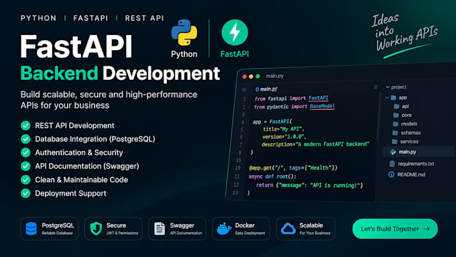Click the Secure JWT & Permissions badge

point(113,228)
